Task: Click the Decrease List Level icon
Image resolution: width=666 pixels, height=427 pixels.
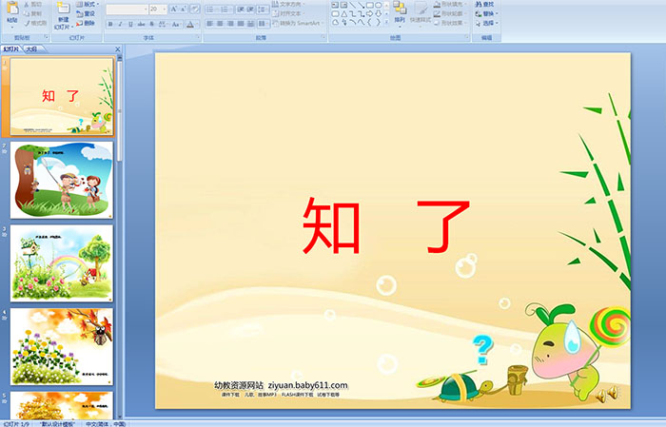Action: (241, 9)
